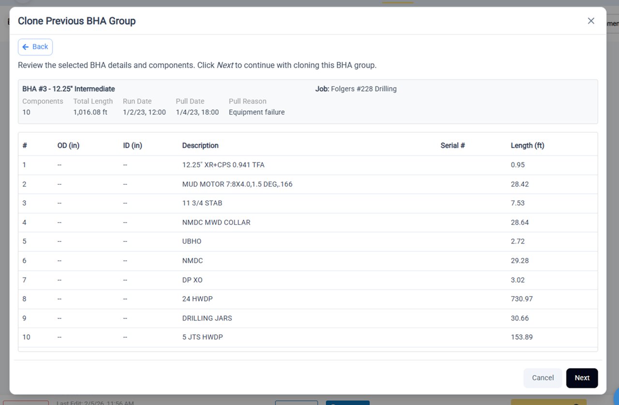The height and width of the screenshot is (405, 619).
Task: Select the DP XO component
Action: point(308,280)
